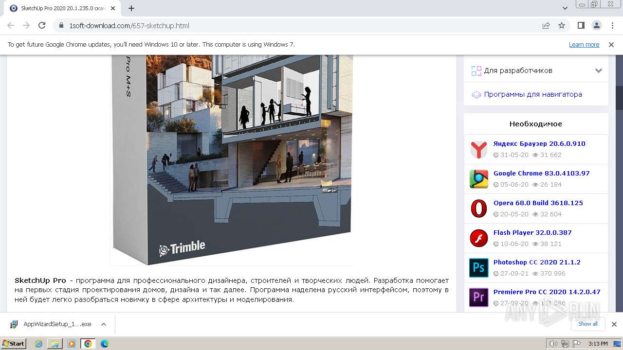
Task: Open site security lock info
Action: [61, 26]
